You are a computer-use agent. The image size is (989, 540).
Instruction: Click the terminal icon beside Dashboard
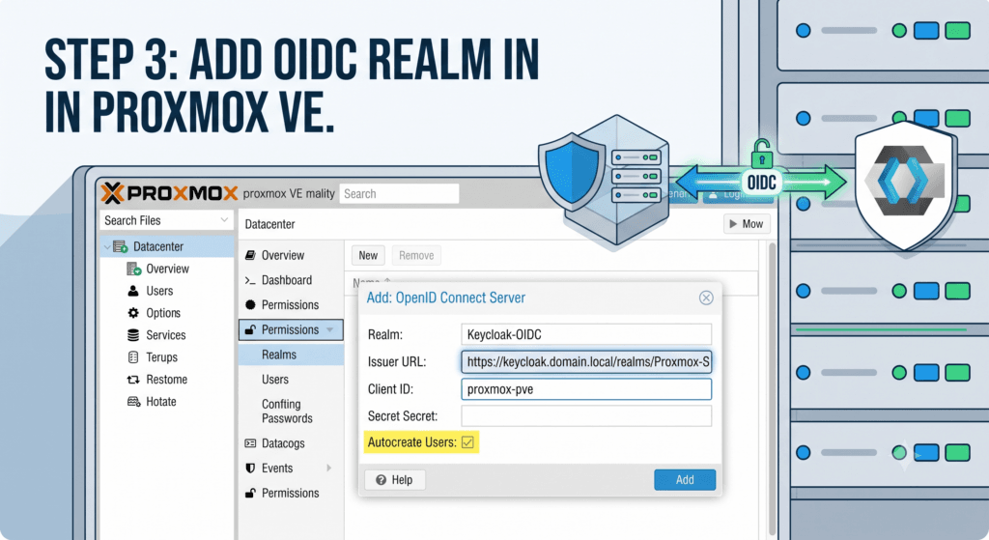click(x=250, y=280)
